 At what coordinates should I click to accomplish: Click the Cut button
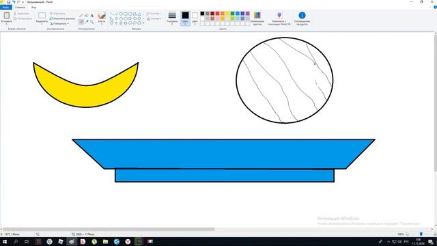[x=21, y=14]
